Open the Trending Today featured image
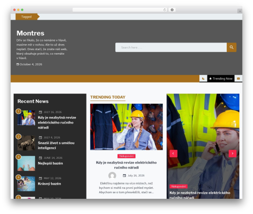The image size is (253, 214). (x=126, y=127)
